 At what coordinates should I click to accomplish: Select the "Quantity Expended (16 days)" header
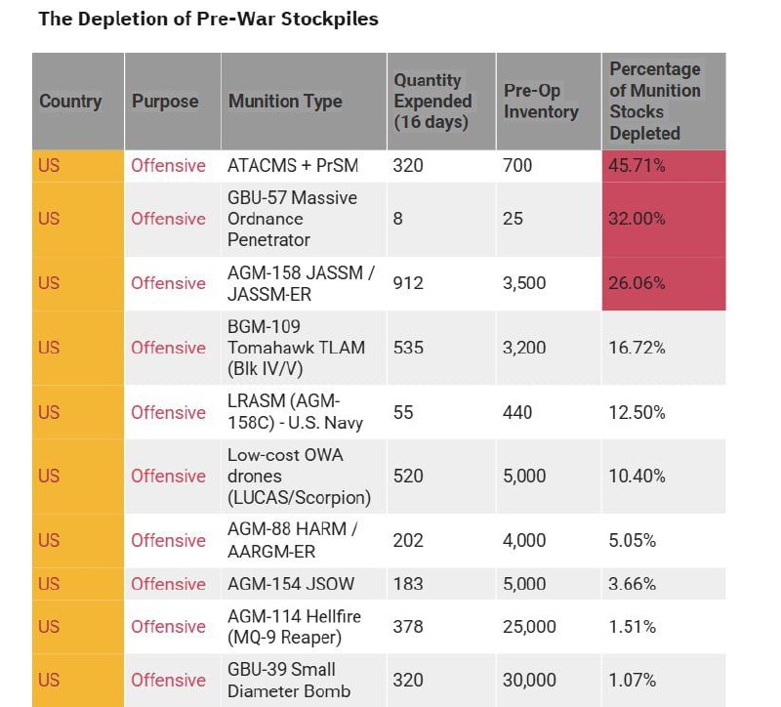(432, 102)
